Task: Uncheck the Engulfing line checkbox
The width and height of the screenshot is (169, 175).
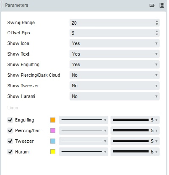Action: point(10,120)
